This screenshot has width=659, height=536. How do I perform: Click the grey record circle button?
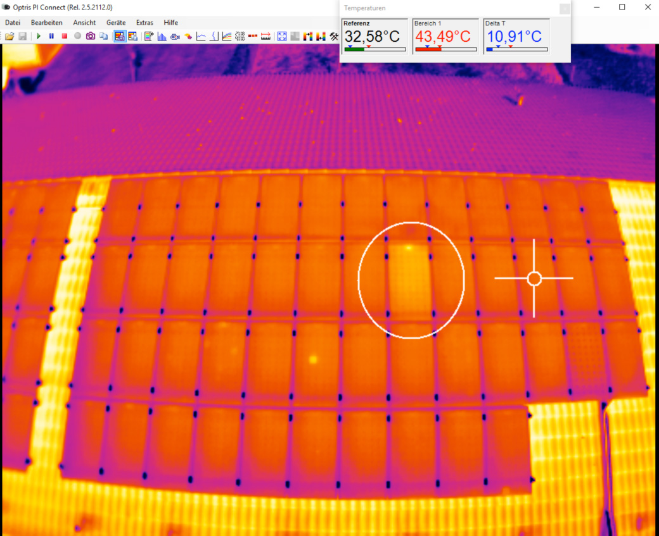[x=77, y=36]
